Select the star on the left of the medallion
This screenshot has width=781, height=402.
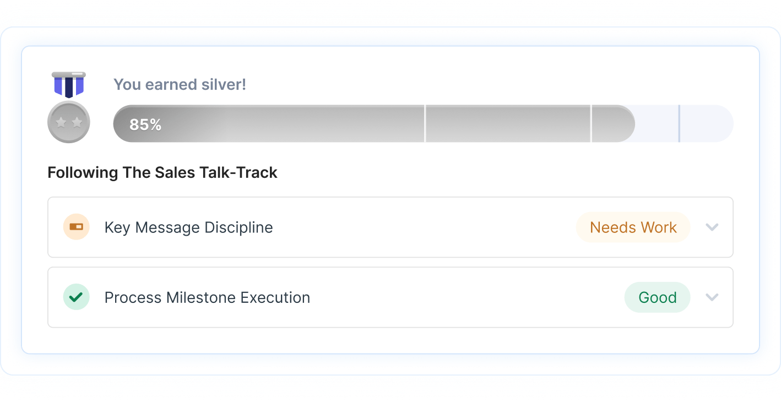(61, 122)
